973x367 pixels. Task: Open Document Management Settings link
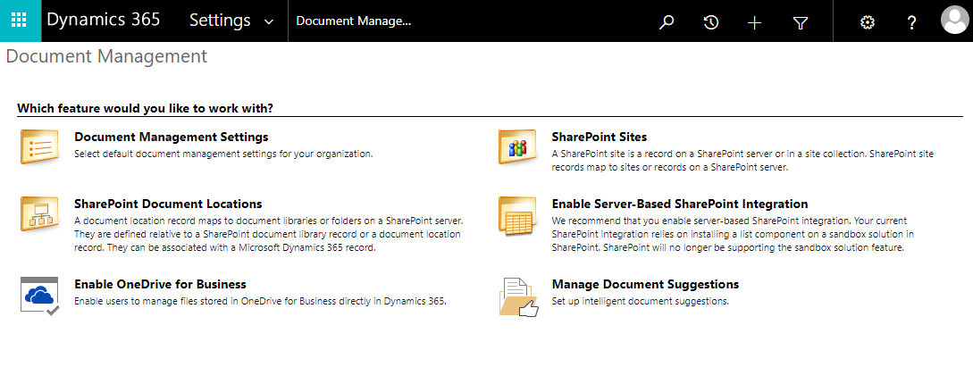[172, 137]
